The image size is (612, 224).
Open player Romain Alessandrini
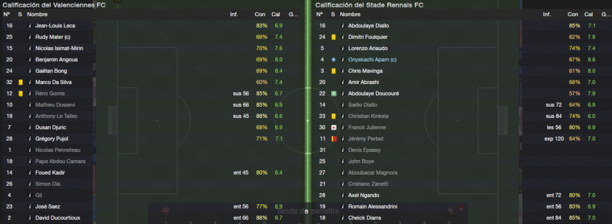click(x=369, y=207)
